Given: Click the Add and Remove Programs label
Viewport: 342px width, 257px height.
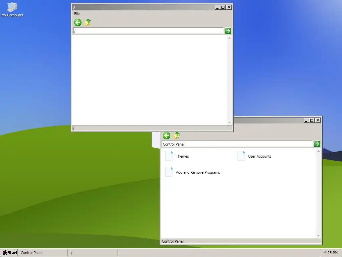Looking at the screenshot, I should coord(198,172).
